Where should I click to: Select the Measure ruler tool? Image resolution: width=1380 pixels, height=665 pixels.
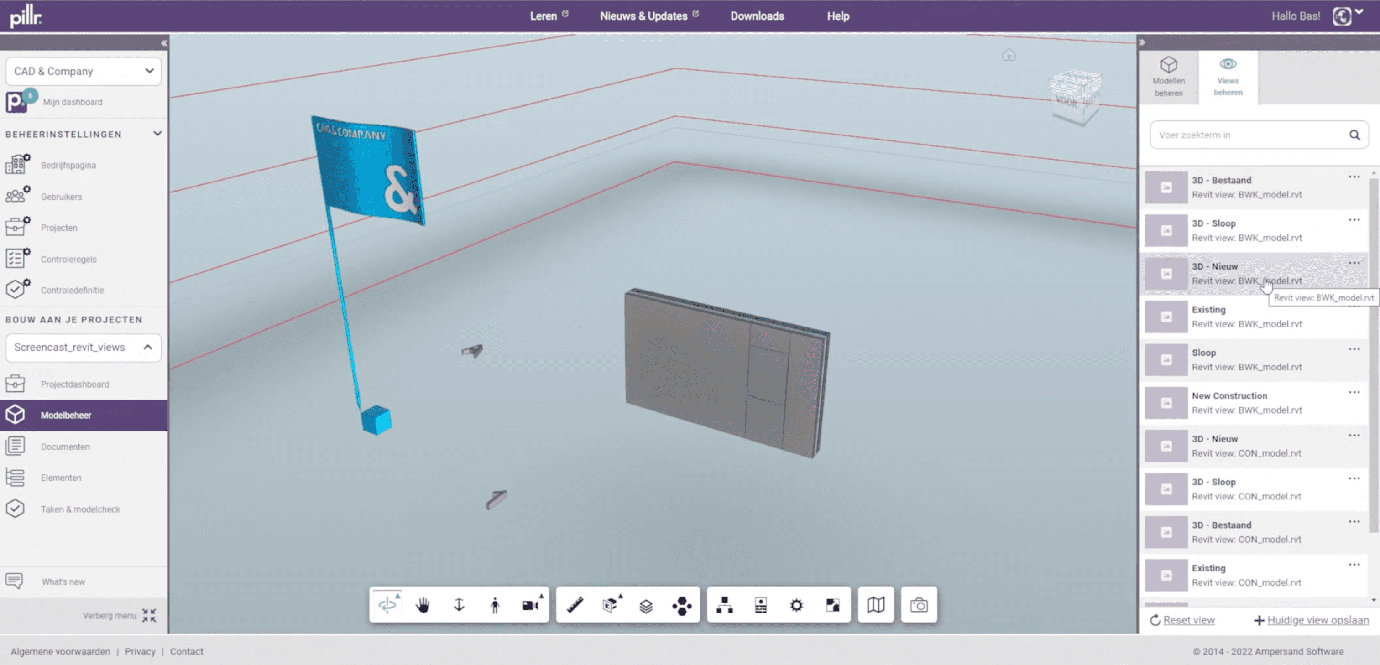pyautogui.click(x=575, y=605)
